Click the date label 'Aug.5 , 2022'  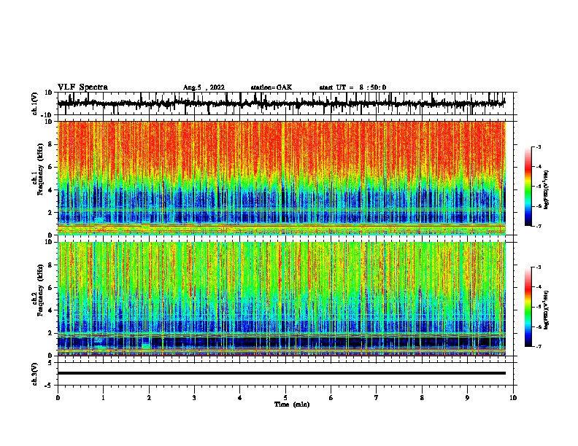tap(204, 87)
